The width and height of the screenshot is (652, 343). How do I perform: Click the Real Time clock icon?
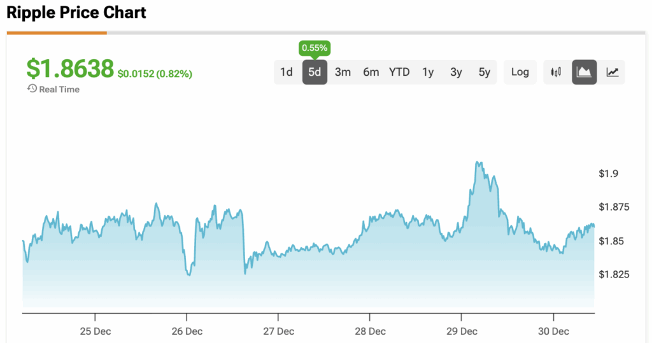[32, 89]
